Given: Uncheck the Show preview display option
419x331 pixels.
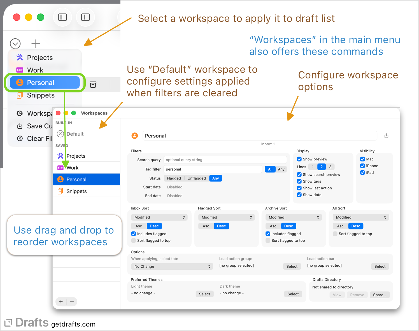Looking at the screenshot, I should tap(299, 159).
